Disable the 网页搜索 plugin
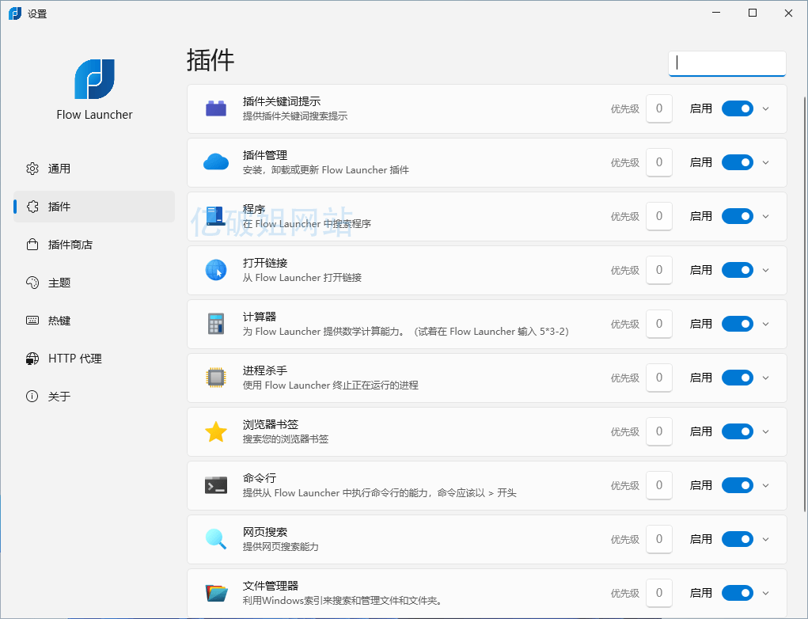808x619 pixels. (x=737, y=539)
